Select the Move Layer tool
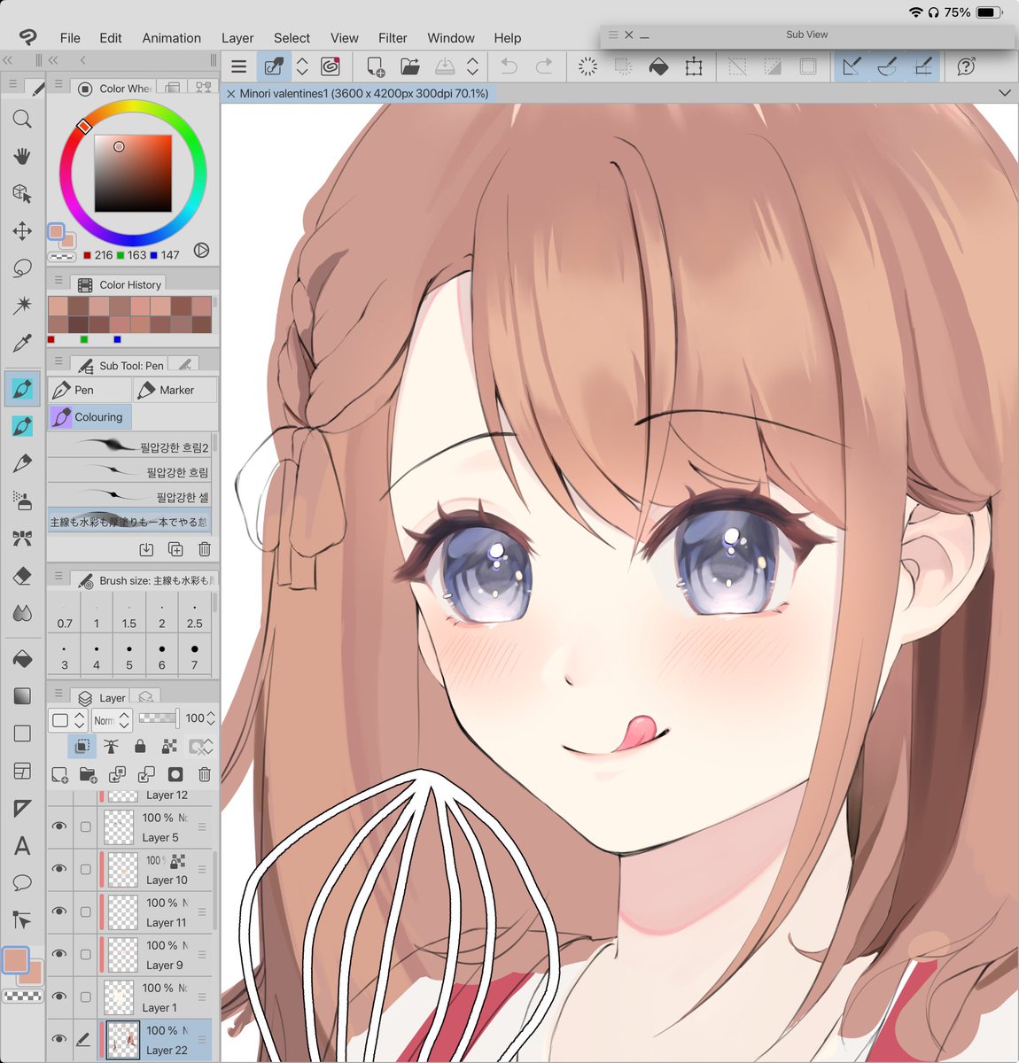Viewport: 1019px width, 1063px height. point(22,231)
